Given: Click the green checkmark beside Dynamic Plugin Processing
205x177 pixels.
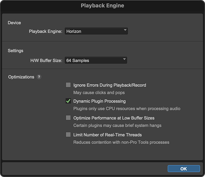Looking at the screenshot, I should click(x=68, y=101).
